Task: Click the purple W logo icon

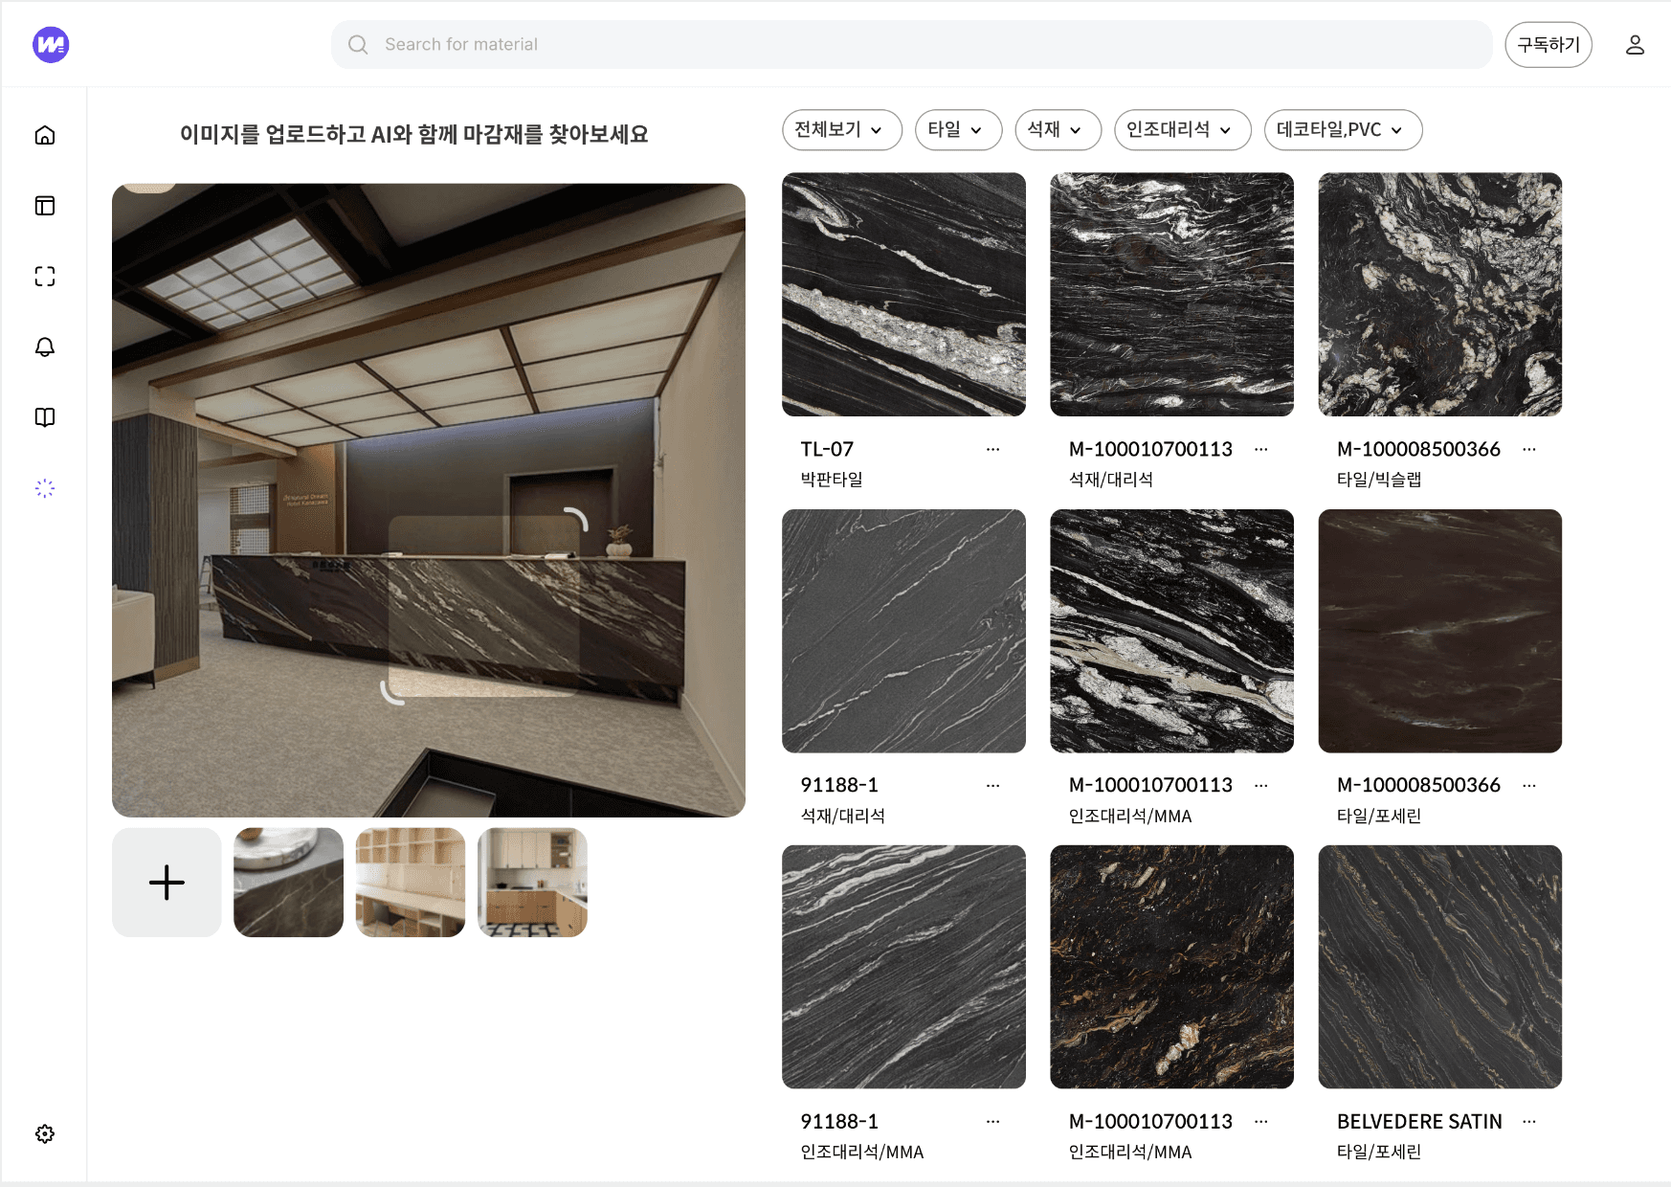Action: pos(51,44)
